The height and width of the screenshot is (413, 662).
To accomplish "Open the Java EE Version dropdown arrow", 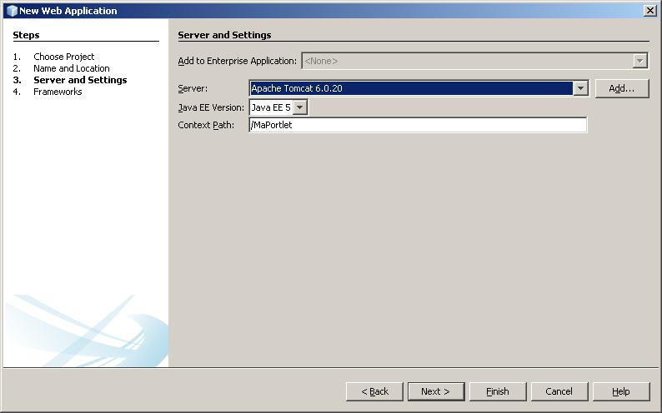I will (x=300, y=107).
